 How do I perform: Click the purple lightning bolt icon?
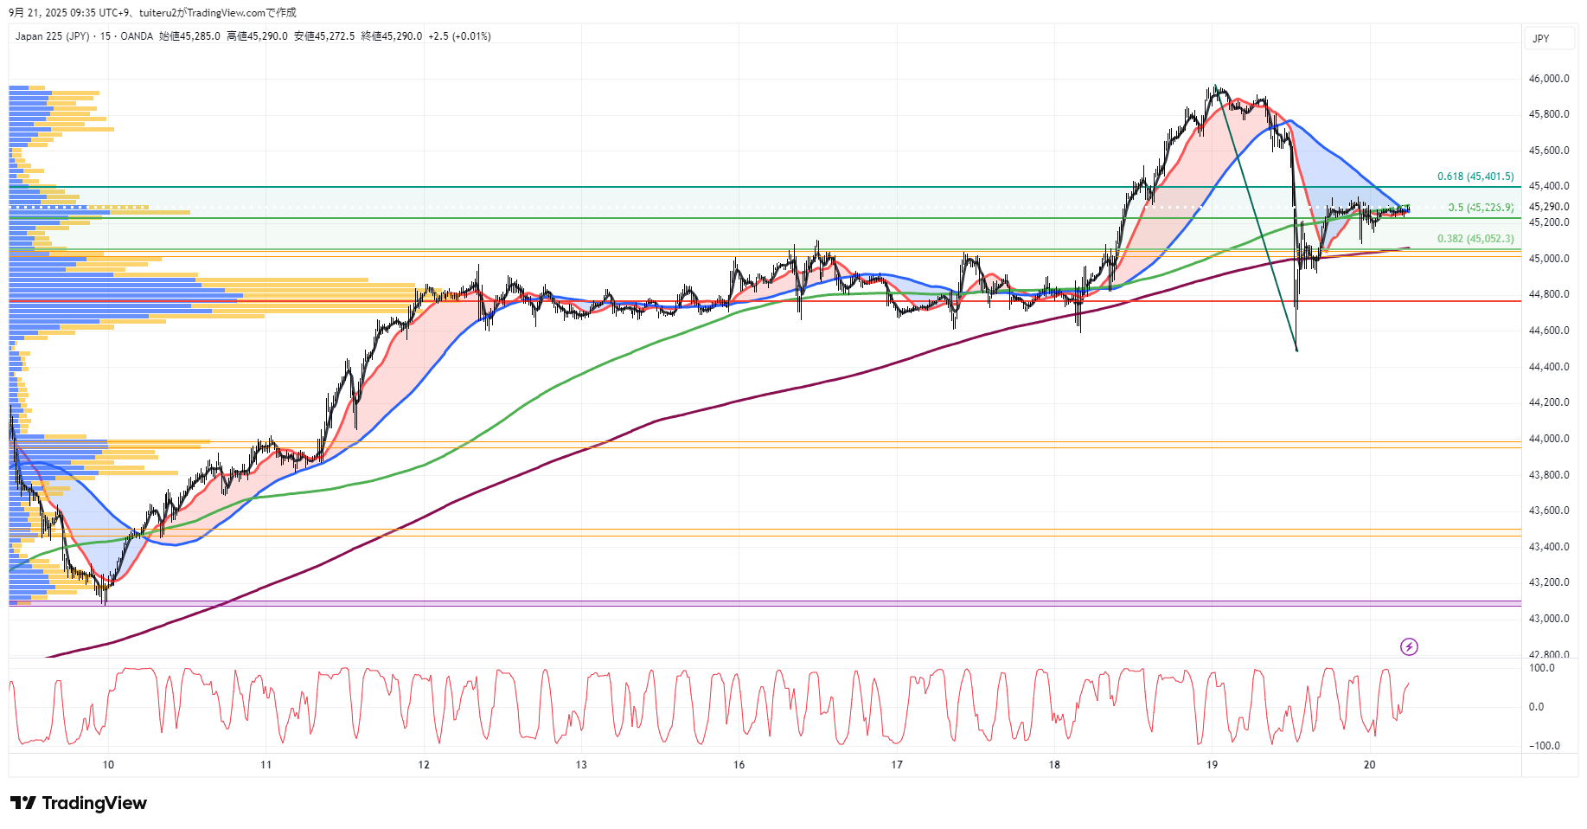[1409, 646]
